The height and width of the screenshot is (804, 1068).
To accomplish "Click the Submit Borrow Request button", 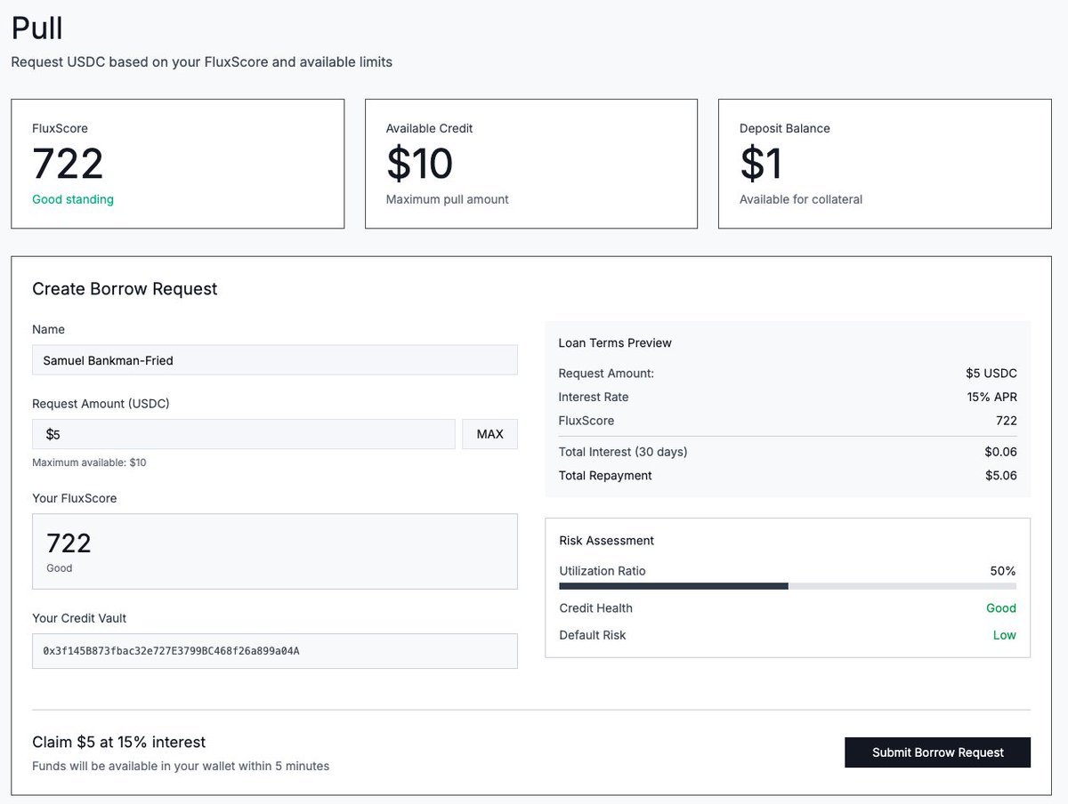I will pyautogui.click(x=937, y=752).
